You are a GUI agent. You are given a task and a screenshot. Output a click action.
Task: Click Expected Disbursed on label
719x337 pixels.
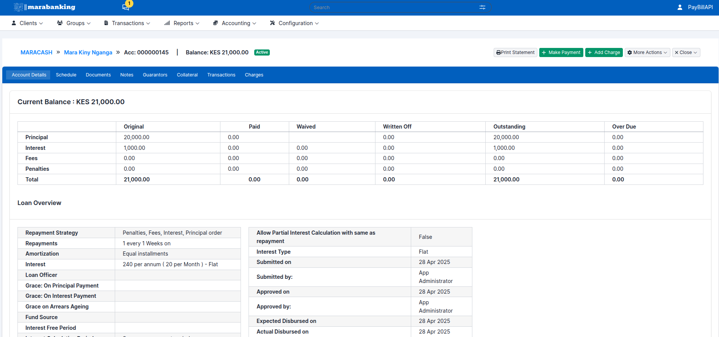tap(286, 321)
